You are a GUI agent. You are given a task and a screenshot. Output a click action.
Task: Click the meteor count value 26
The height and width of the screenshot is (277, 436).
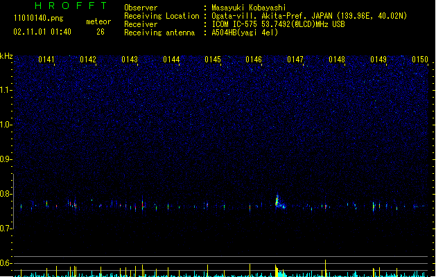(101, 32)
